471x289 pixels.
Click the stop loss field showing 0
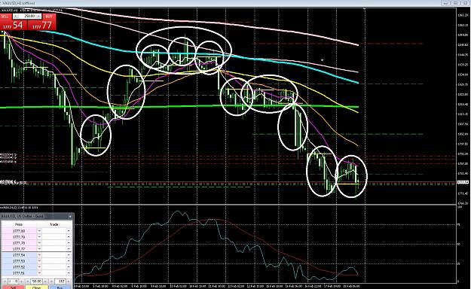click(14, 281)
